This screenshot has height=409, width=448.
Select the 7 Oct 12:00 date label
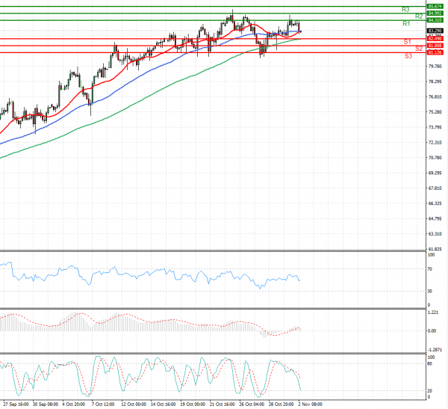tap(103, 405)
